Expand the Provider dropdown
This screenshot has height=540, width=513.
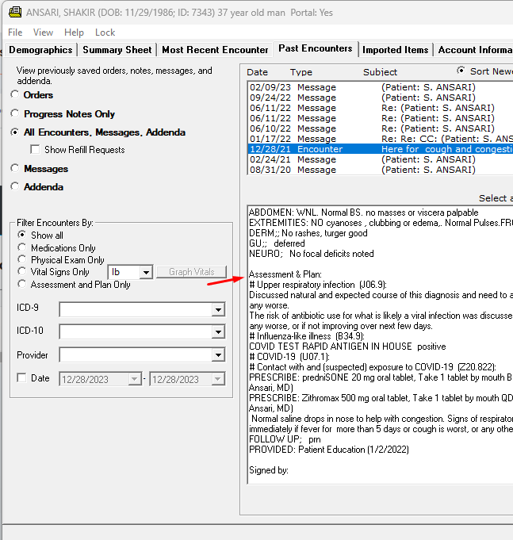click(218, 355)
